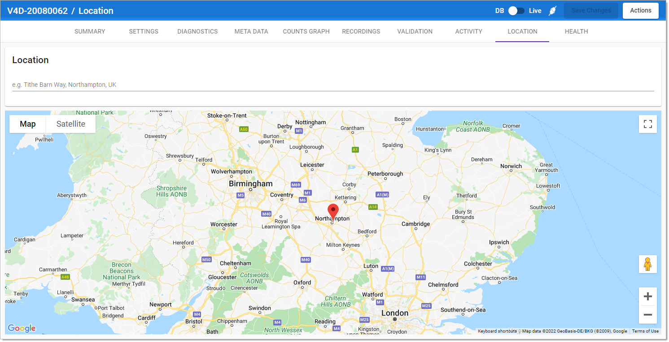Open the Settings tab
Image resolution: width=669 pixels, height=342 pixels.
(x=144, y=31)
